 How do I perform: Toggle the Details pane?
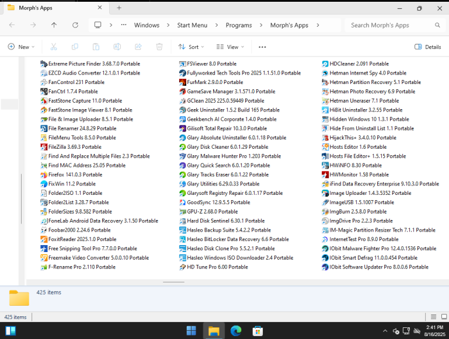pos(427,47)
